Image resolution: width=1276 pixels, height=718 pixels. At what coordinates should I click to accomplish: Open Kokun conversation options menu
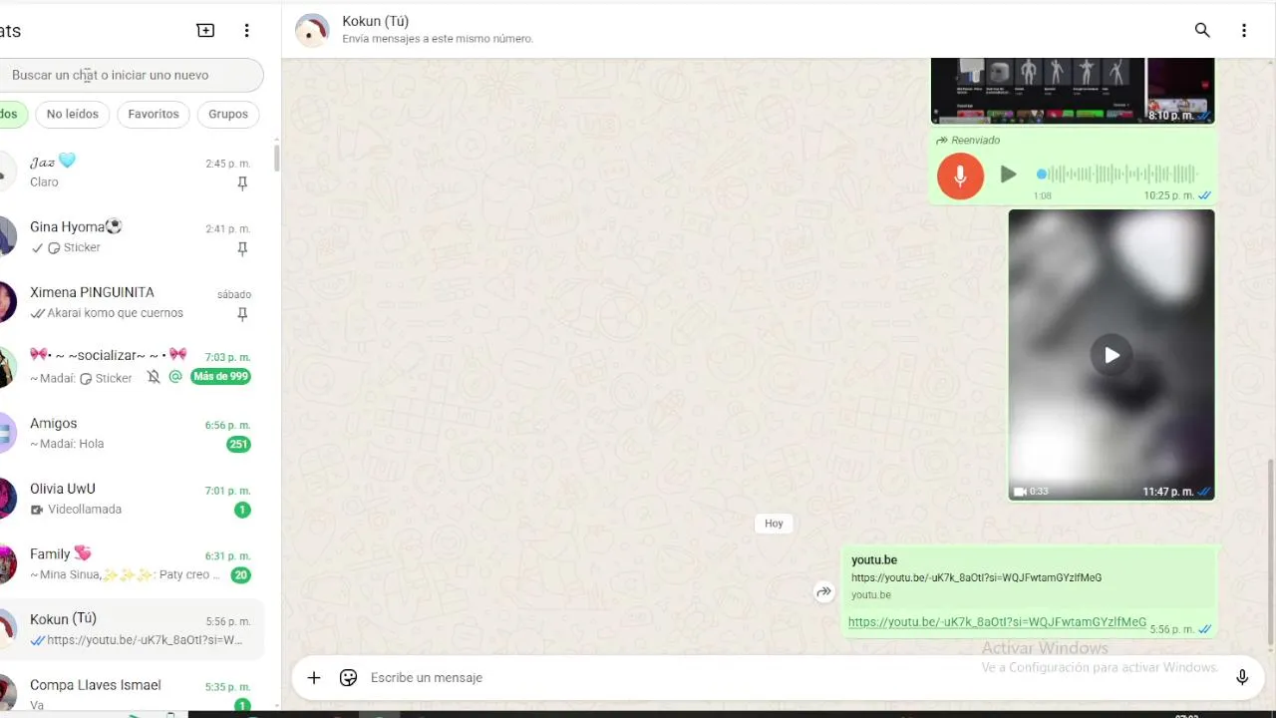pyautogui.click(x=1244, y=31)
